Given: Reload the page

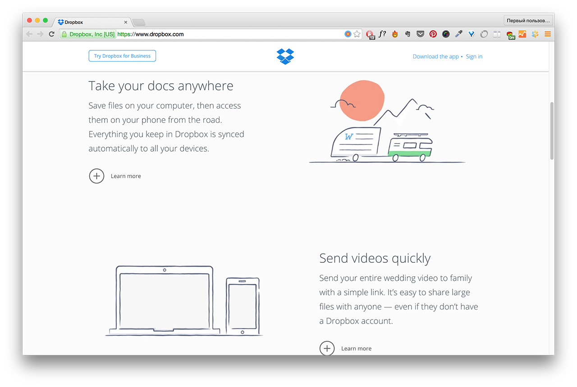Looking at the screenshot, I should (51, 34).
